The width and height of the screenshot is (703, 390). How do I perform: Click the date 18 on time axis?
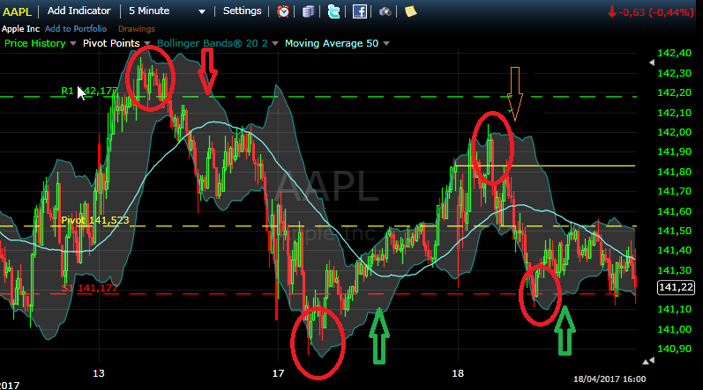pos(458,373)
